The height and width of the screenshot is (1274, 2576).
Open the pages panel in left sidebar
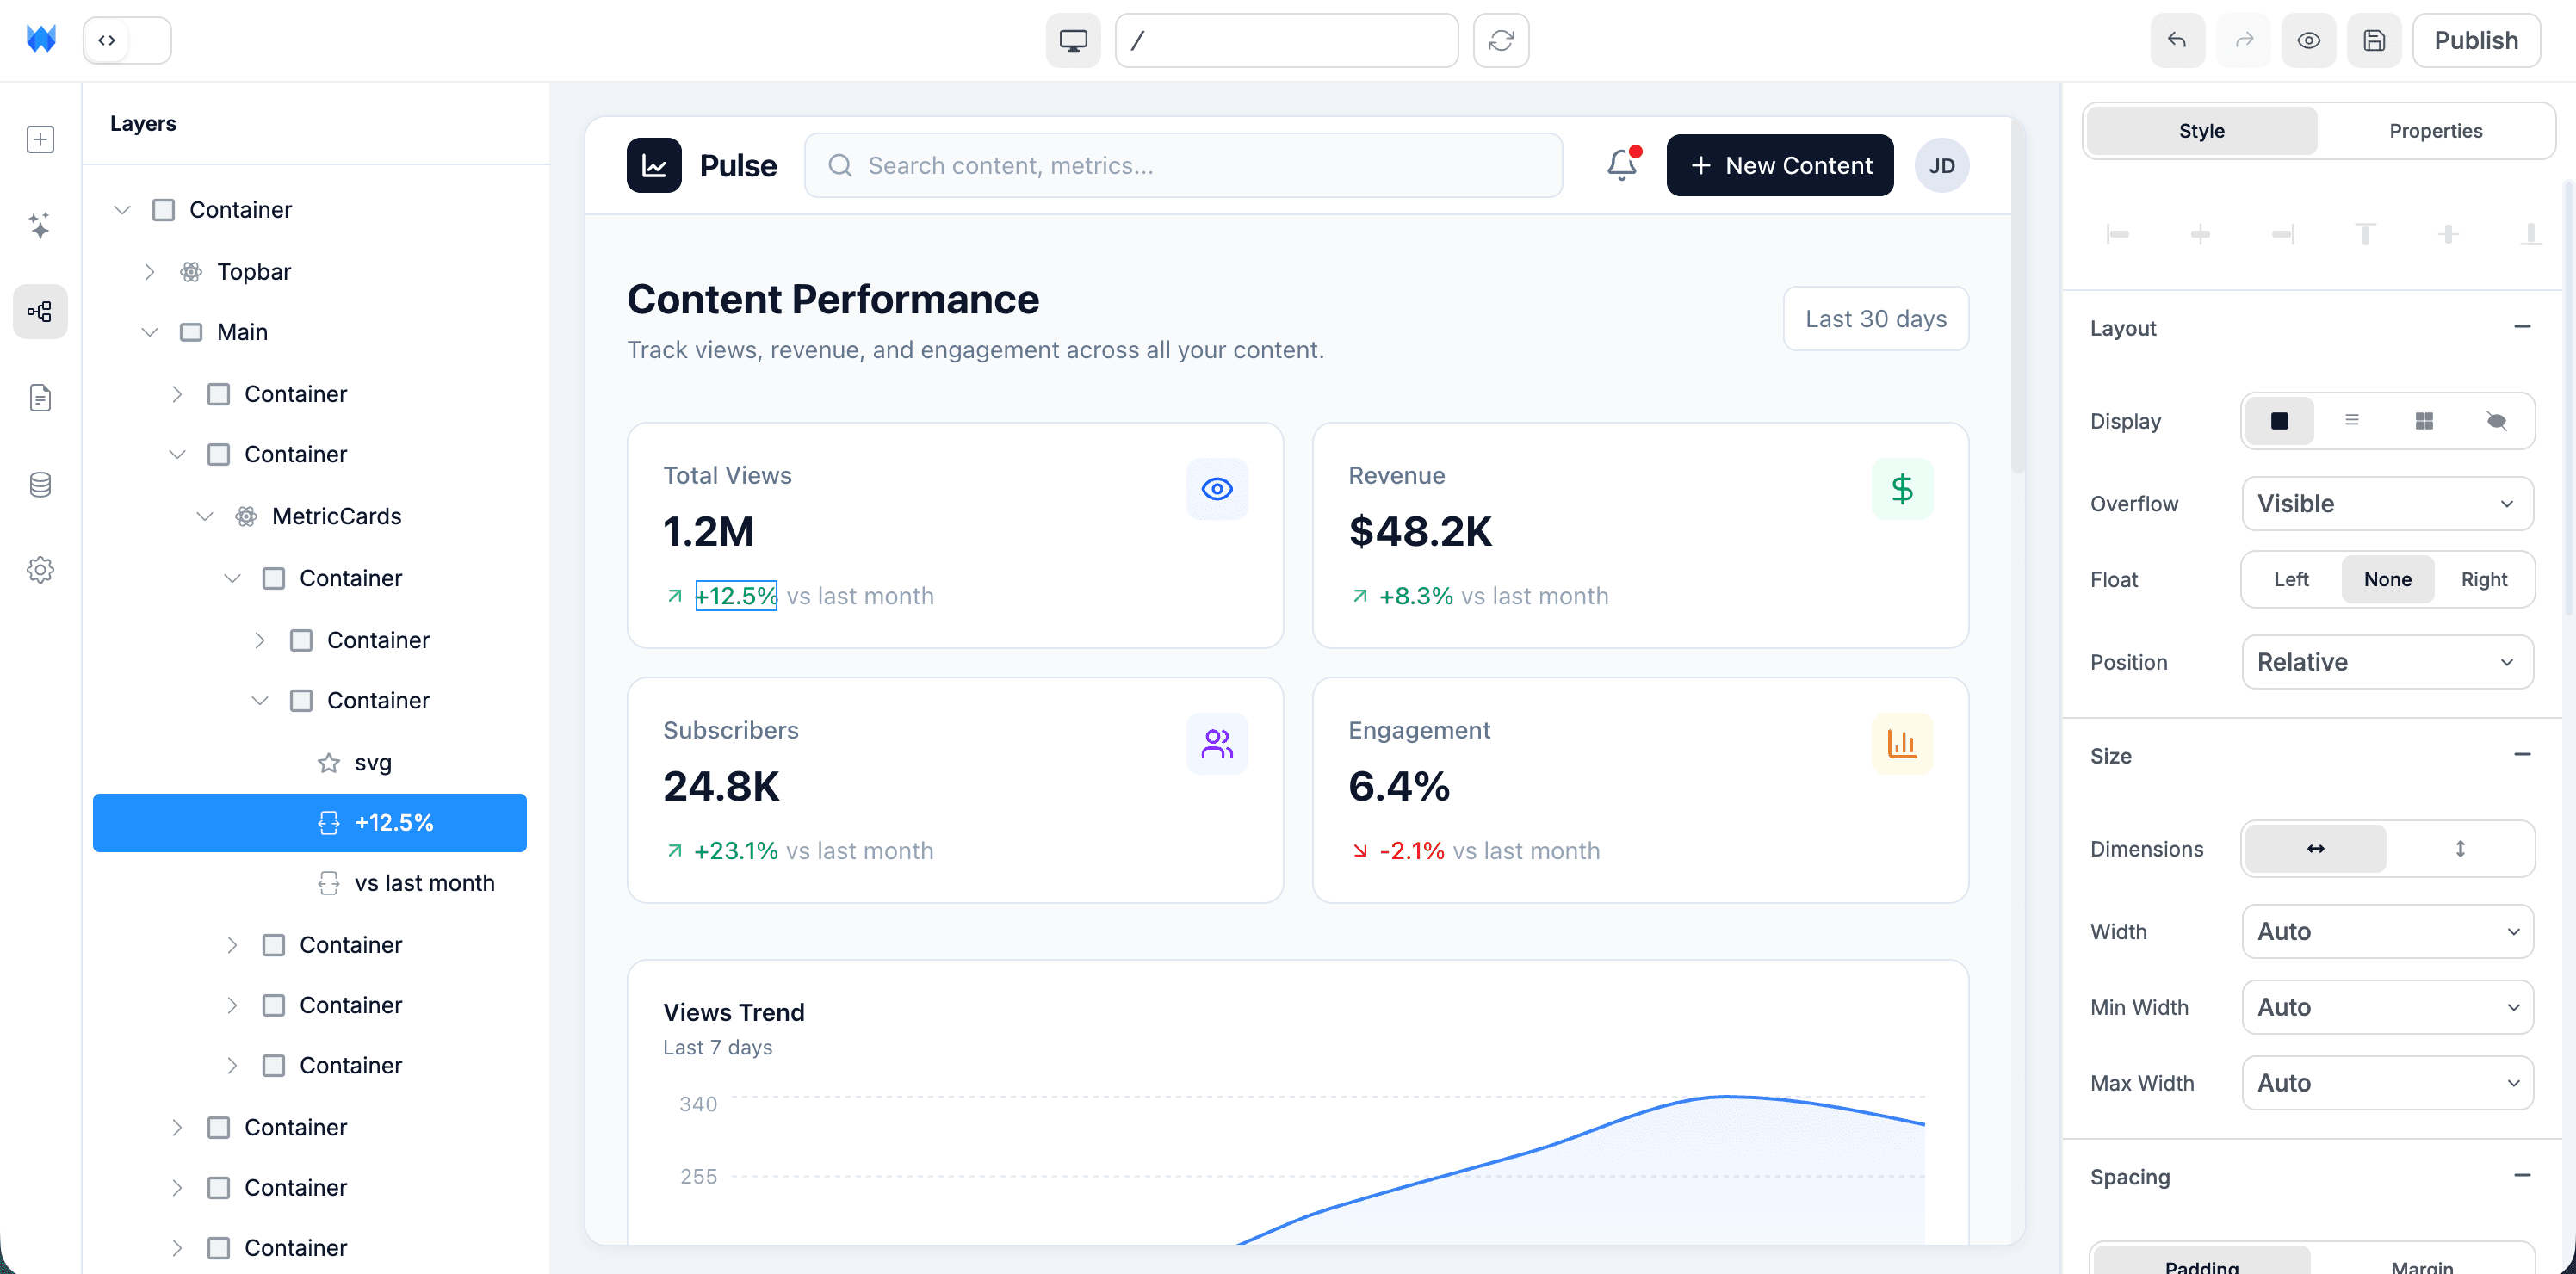pyautogui.click(x=40, y=397)
